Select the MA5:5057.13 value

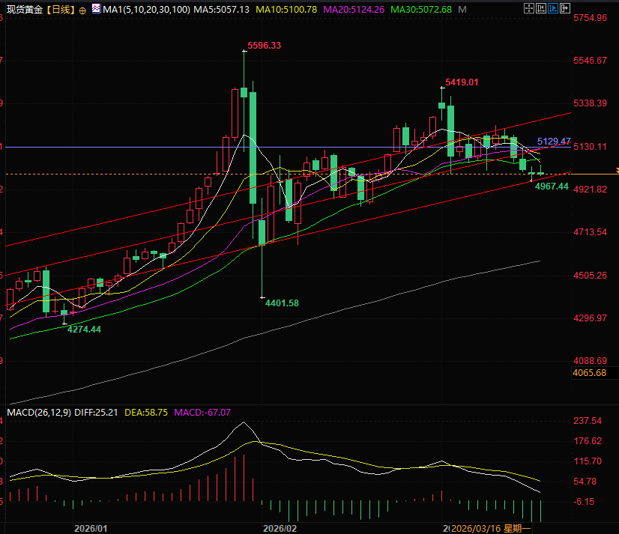(x=222, y=10)
